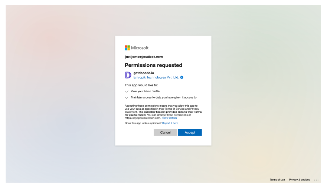The height and width of the screenshot is (186, 327).
Task: Click the View your basic profile text
Action: [x=145, y=91]
